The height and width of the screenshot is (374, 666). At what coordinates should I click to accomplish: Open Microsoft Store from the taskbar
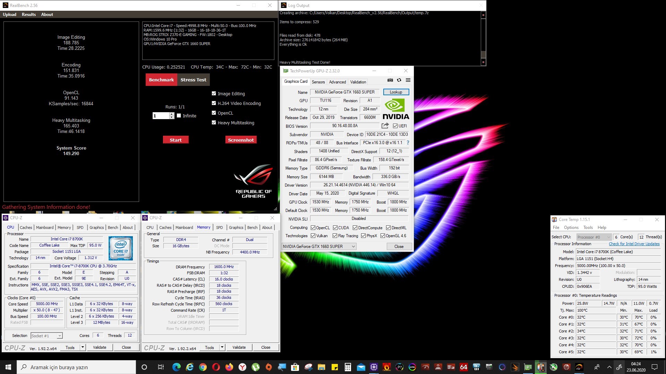coord(295,367)
